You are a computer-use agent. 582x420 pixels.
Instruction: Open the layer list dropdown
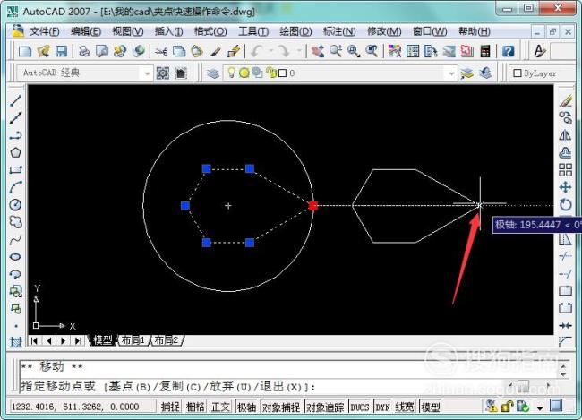[451, 73]
